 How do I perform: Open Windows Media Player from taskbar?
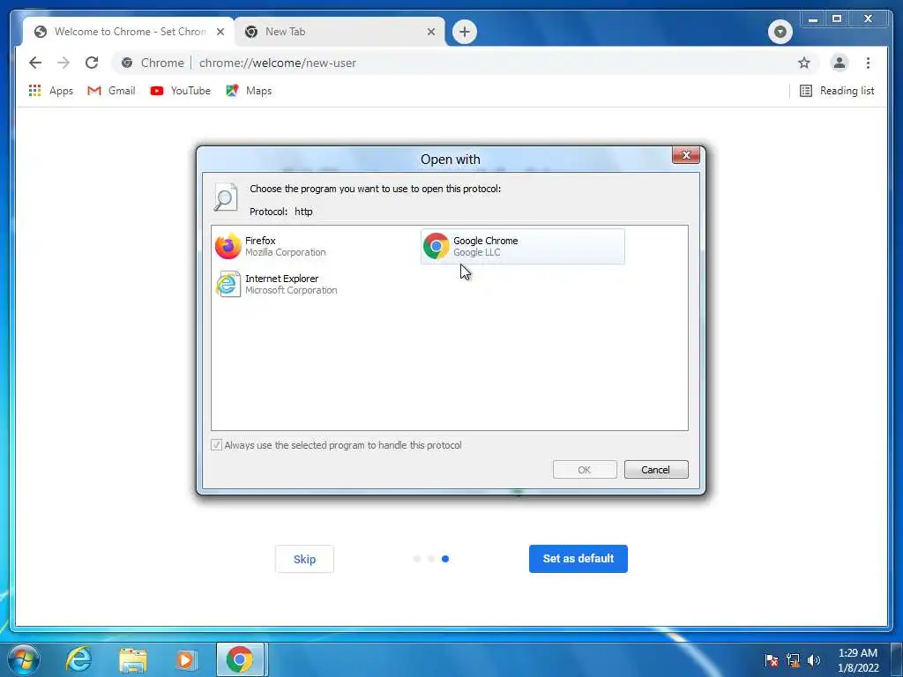(186, 659)
